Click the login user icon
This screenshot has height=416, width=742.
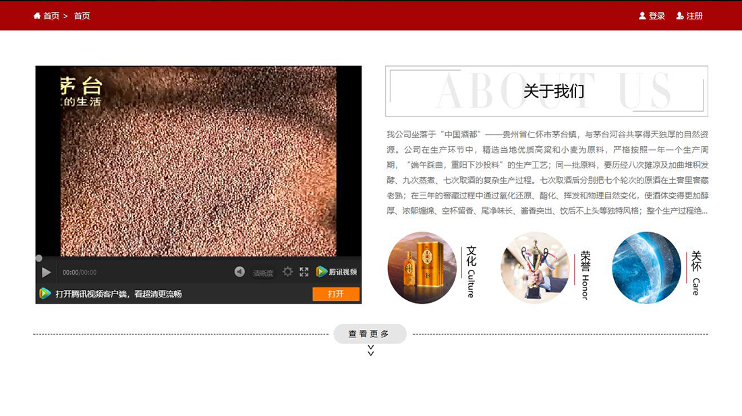point(642,16)
